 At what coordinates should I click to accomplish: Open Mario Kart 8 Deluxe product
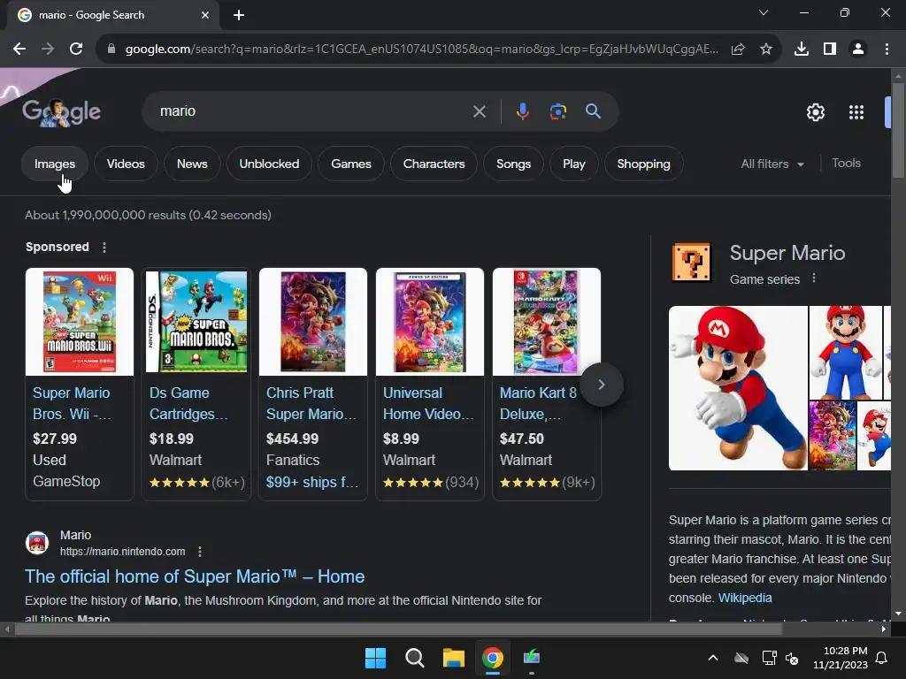538,403
